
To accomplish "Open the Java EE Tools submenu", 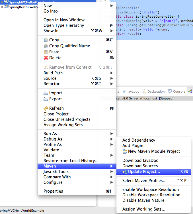I will point(77,172).
